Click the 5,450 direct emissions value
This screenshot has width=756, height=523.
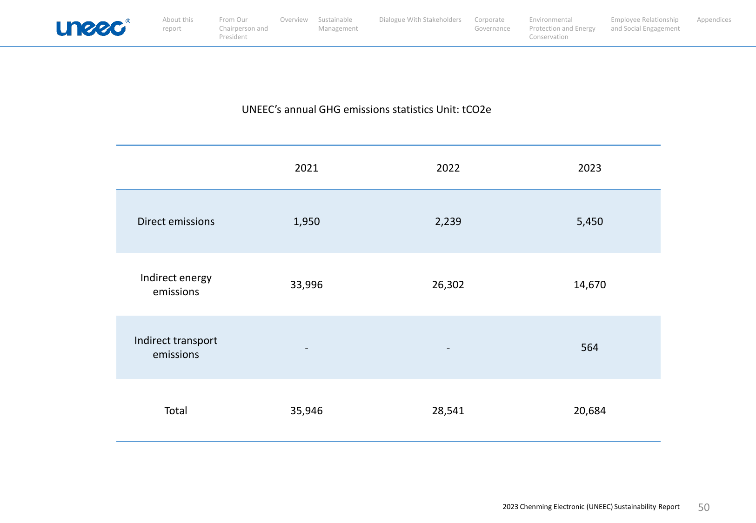tap(589, 222)
